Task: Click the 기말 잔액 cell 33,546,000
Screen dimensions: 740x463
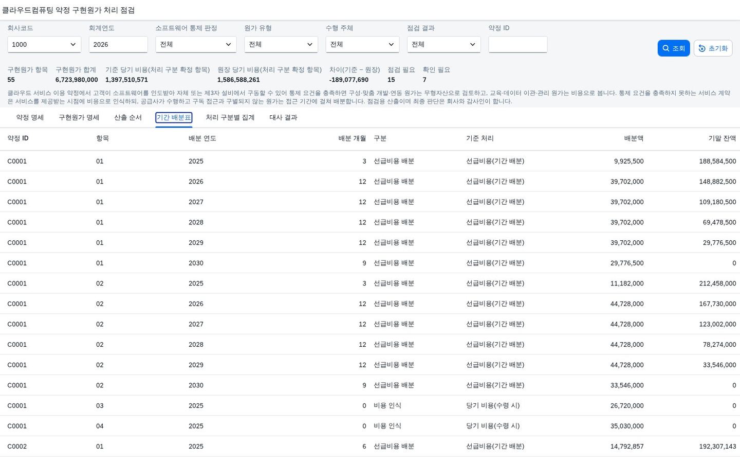Action: pos(719,365)
